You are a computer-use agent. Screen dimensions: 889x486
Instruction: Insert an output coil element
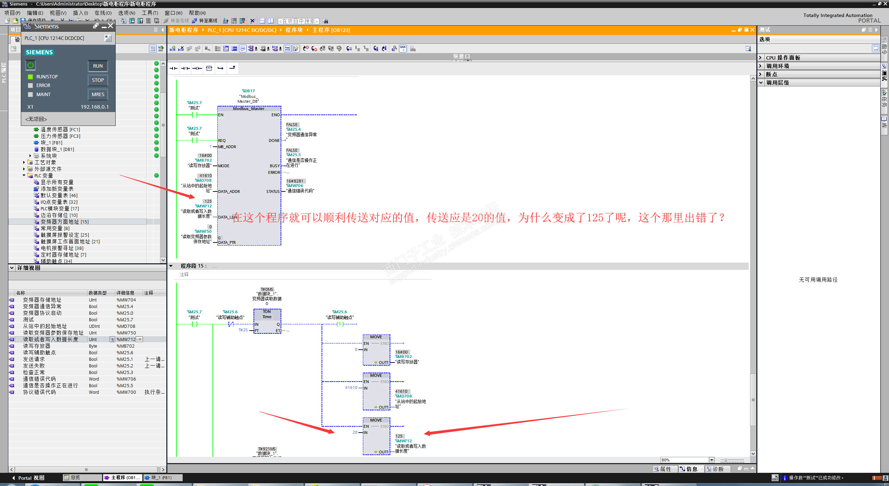197,68
